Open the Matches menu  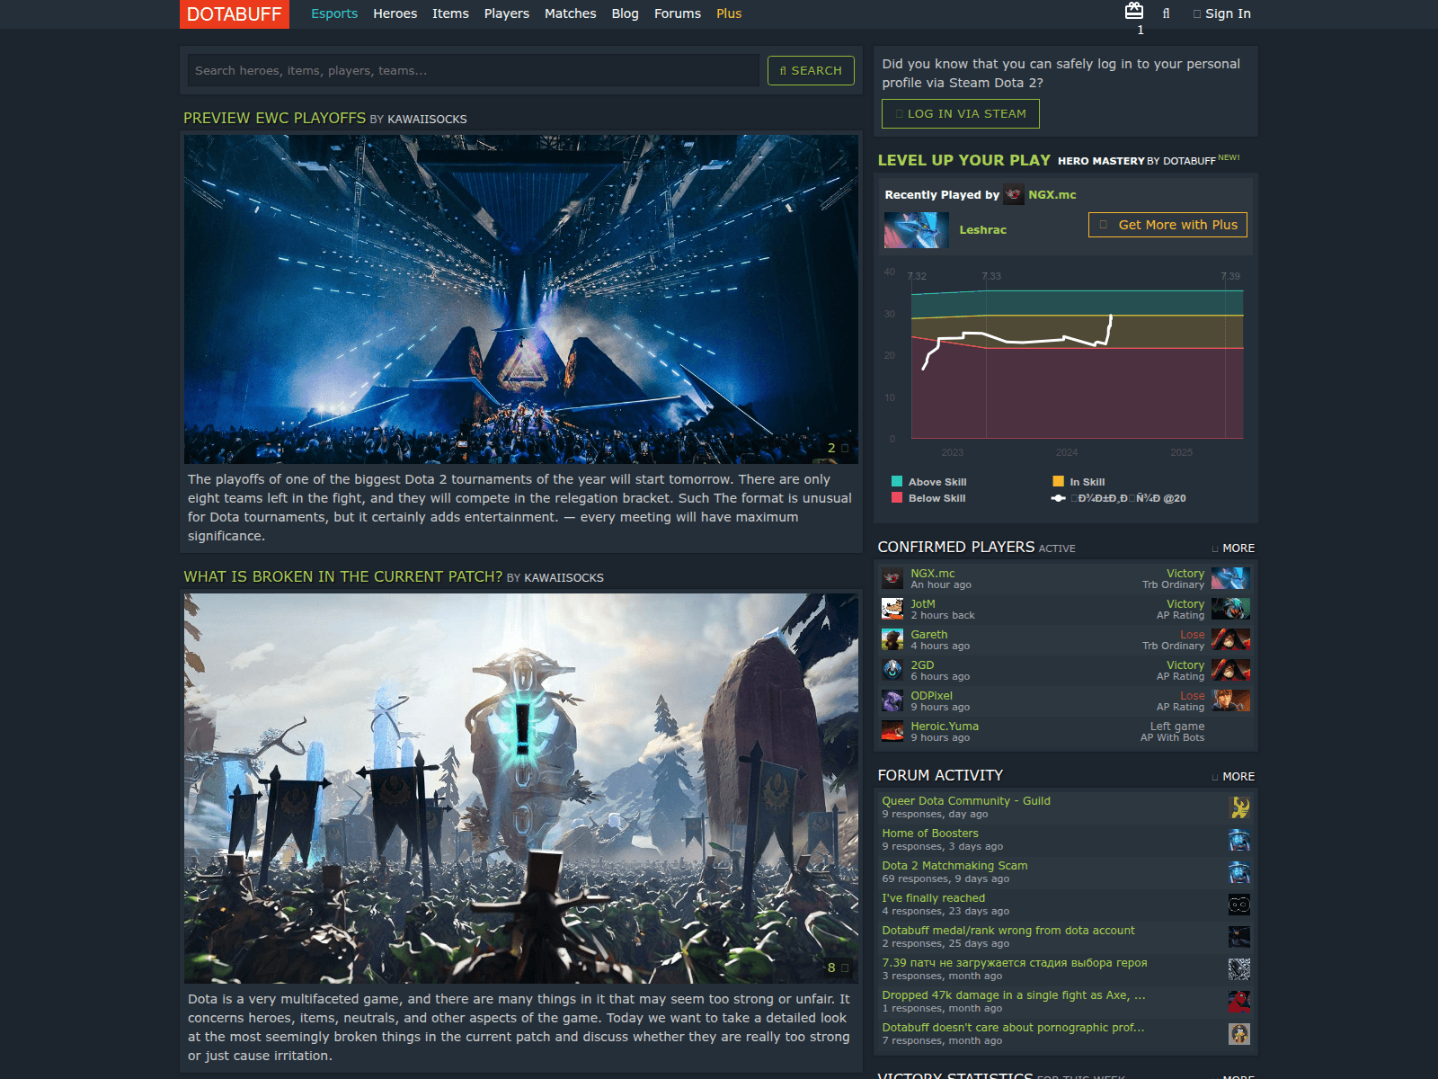[571, 13]
